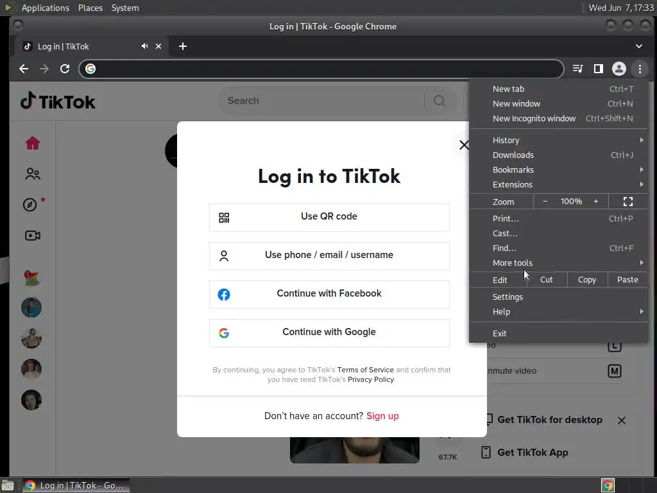The height and width of the screenshot is (493, 657).
Task: Expand the History submenu
Action: tap(559, 140)
